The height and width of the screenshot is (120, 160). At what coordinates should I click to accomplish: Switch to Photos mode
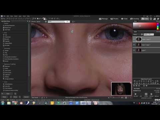[114, 19]
